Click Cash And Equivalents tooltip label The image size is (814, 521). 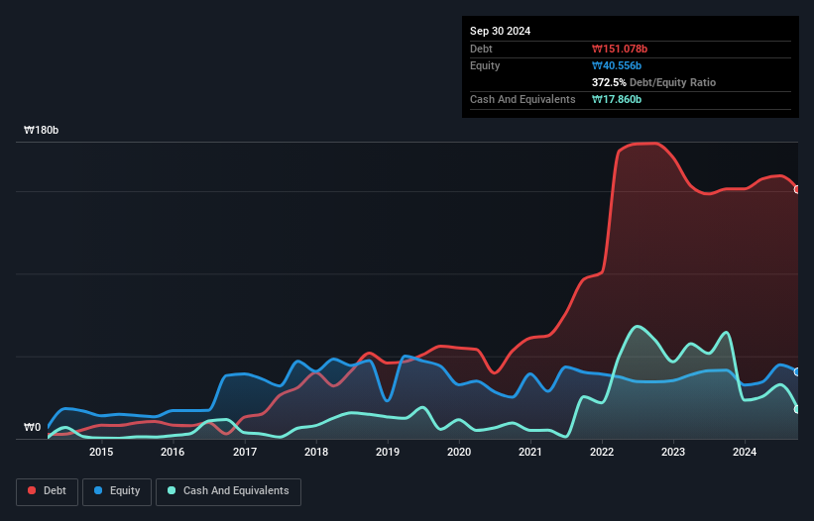tap(523, 99)
